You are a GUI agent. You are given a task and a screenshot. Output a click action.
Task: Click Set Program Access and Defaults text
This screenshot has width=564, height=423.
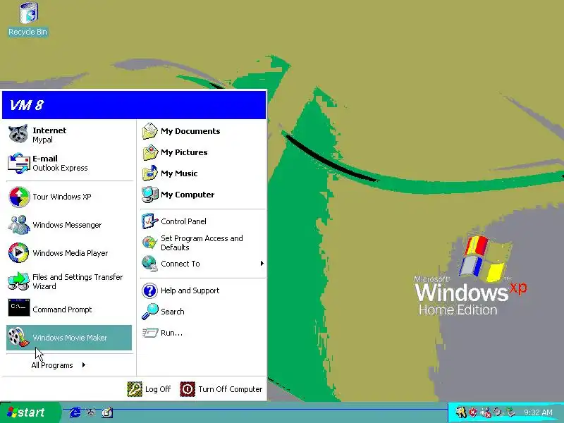pos(202,243)
